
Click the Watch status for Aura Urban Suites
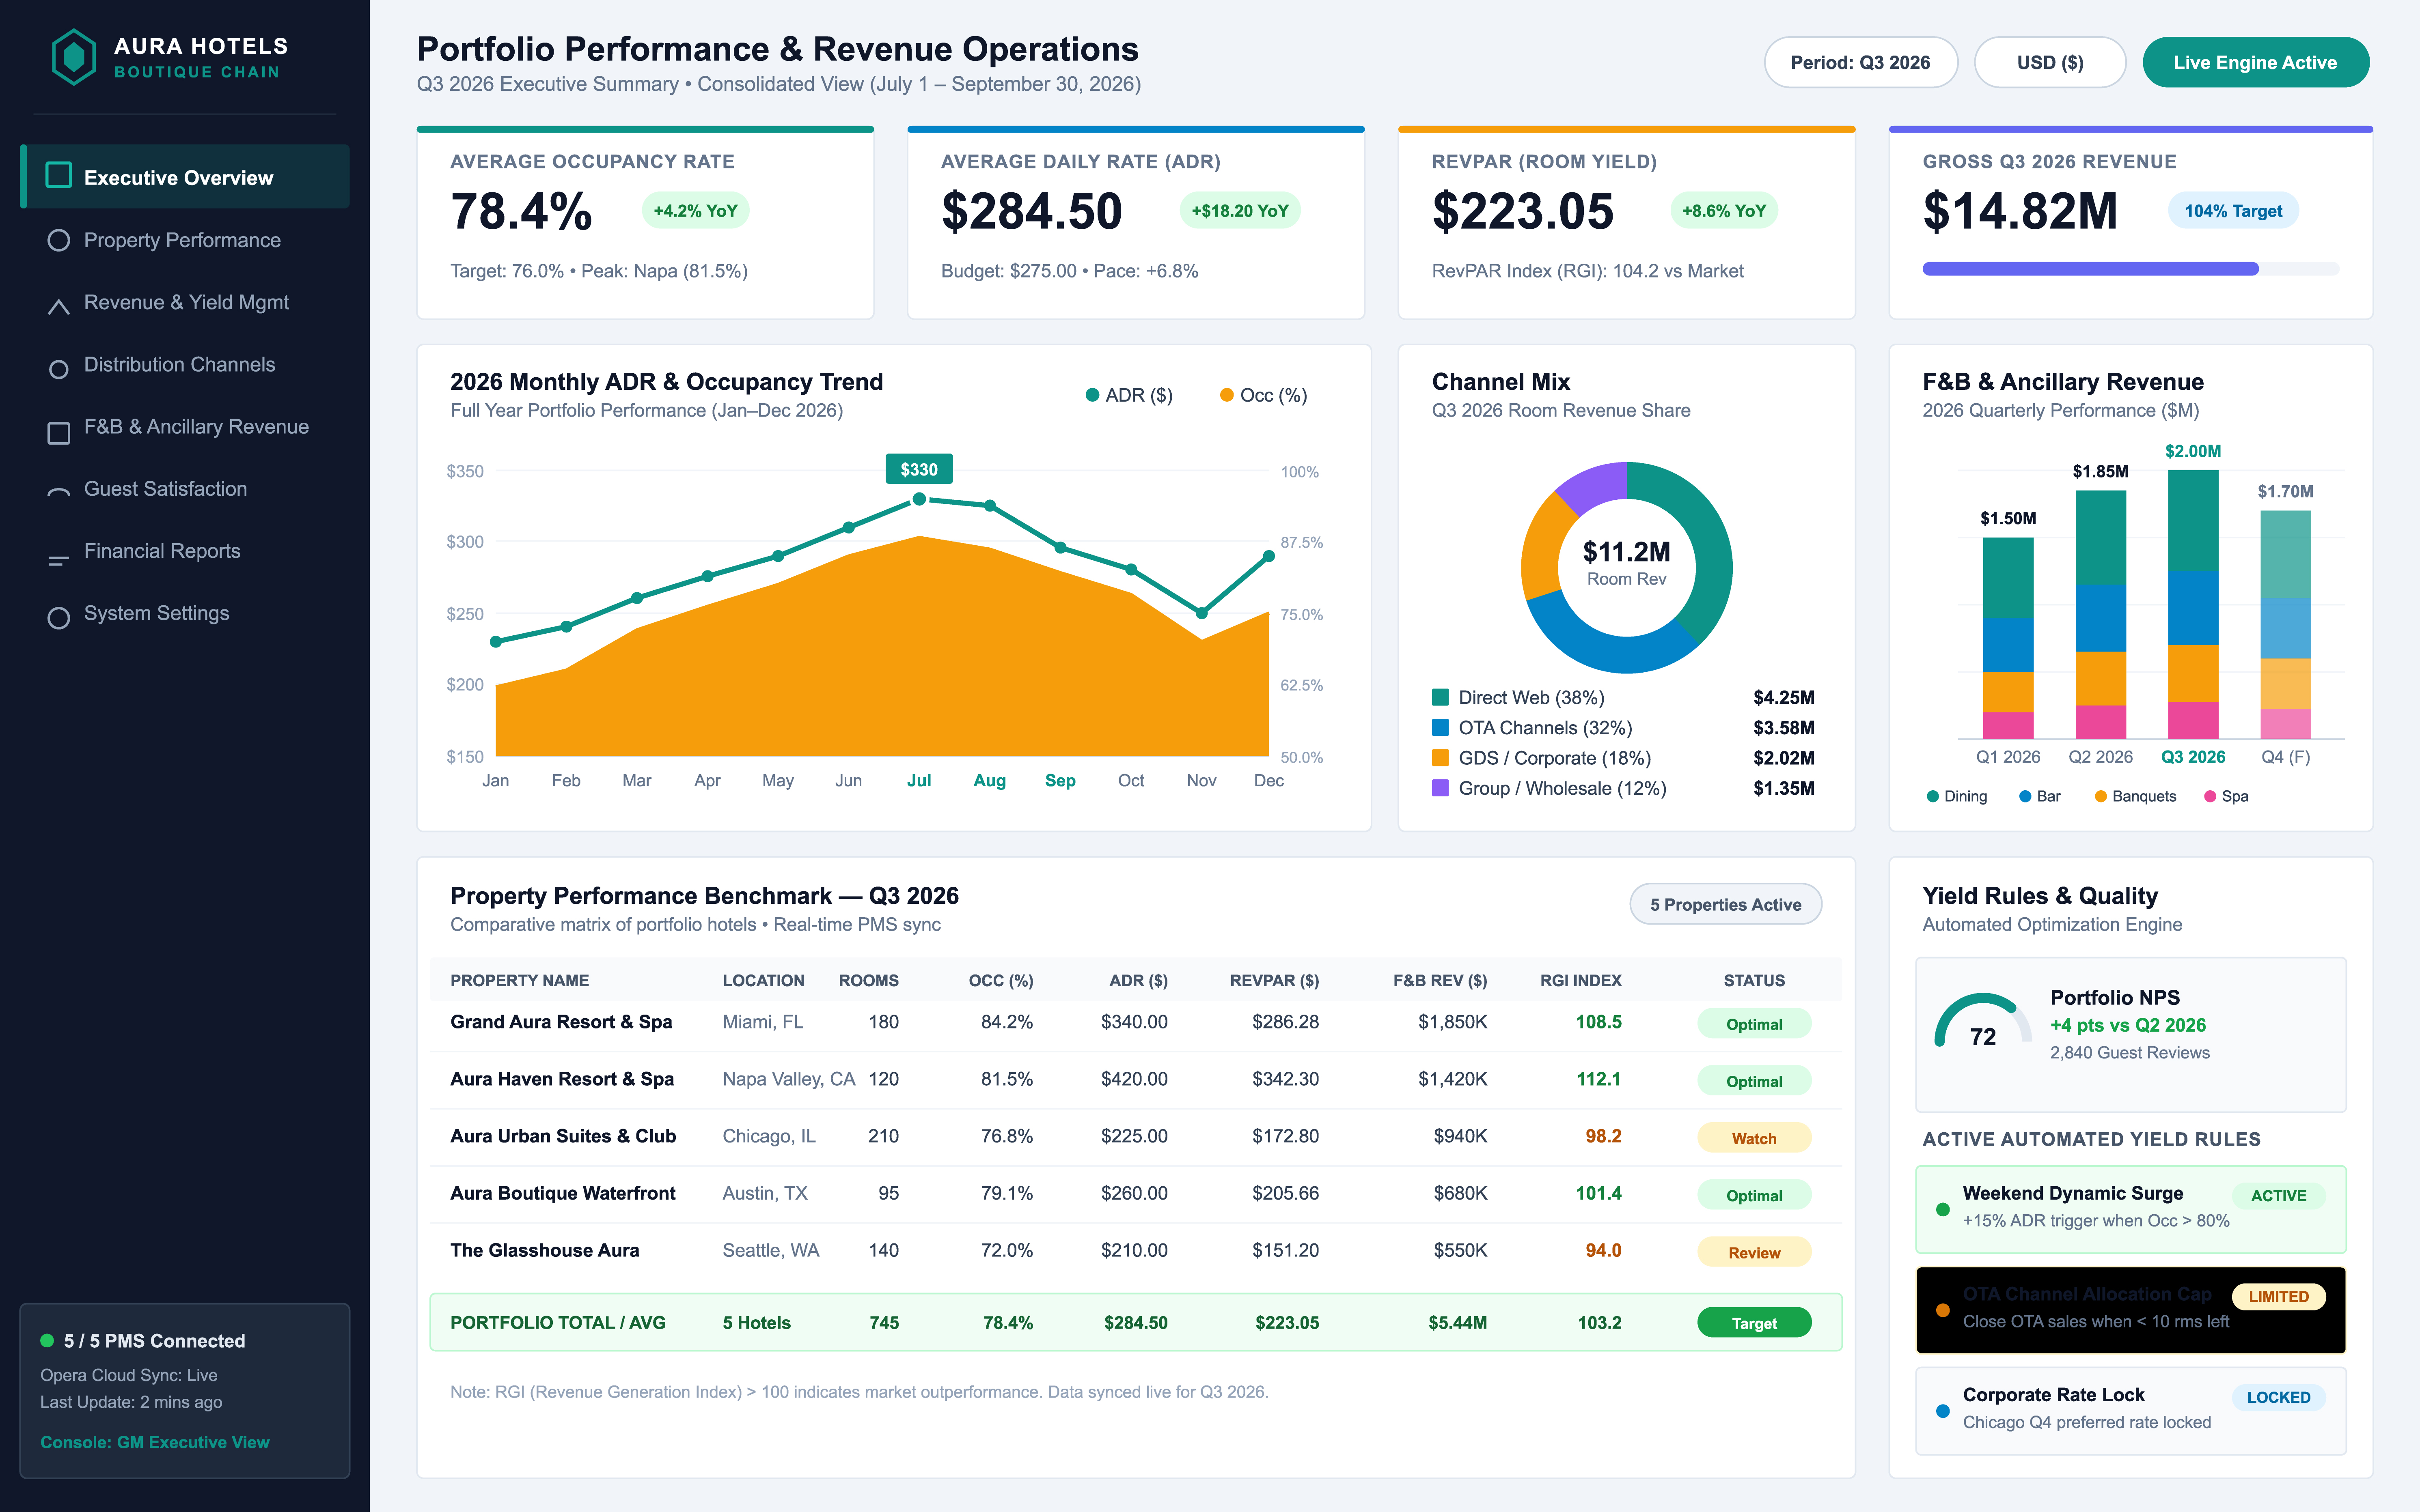coord(1754,1138)
